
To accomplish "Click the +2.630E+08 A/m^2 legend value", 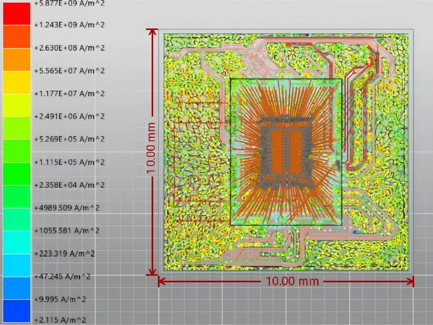I will tap(69, 48).
